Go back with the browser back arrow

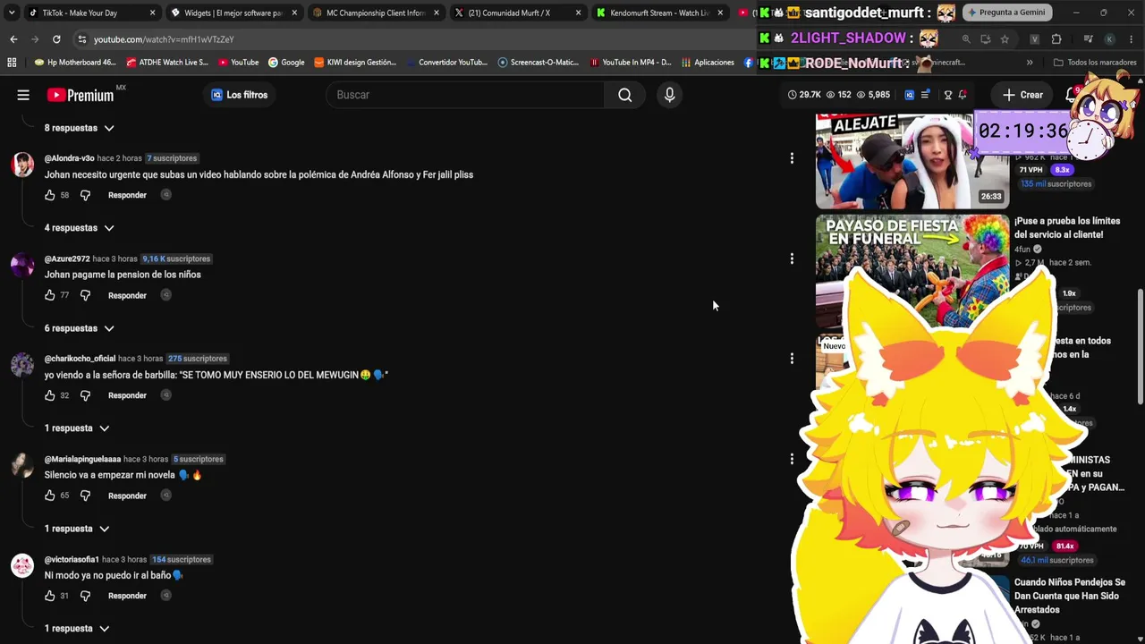13,39
